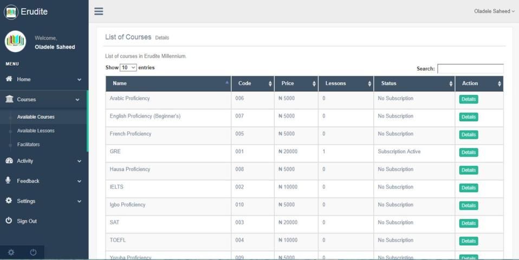
Task: Click the Sign Out power icon
Action: coord(9,221)
